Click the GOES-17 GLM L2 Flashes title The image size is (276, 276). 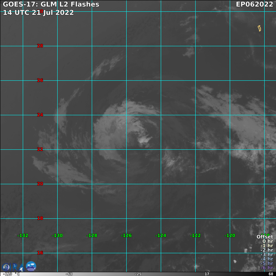(51, 4)
